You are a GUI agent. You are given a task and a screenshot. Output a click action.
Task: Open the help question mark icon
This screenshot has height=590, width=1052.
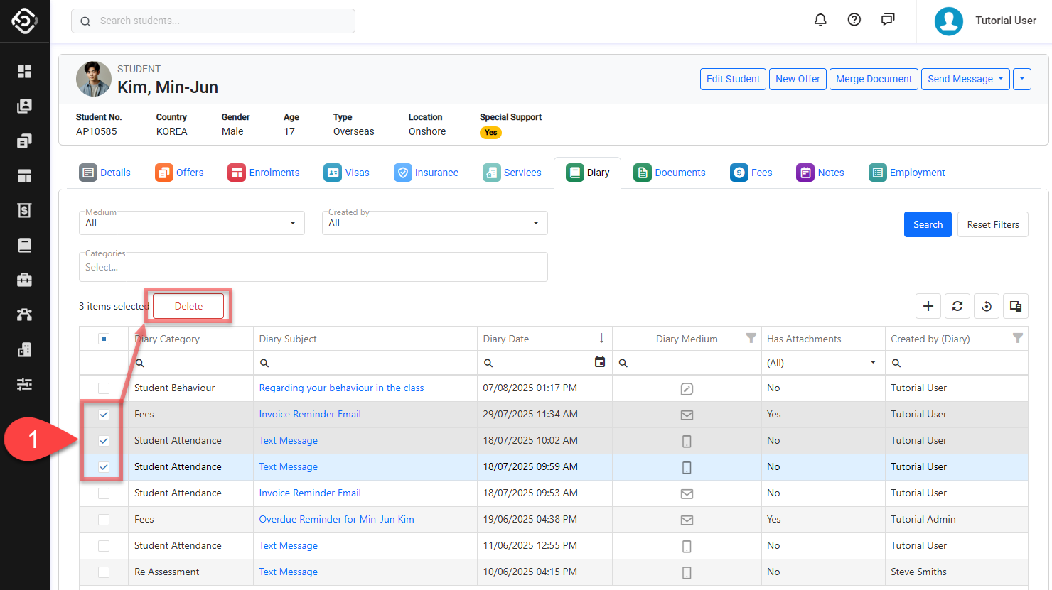pyautogui.click(x=854, y=20)
